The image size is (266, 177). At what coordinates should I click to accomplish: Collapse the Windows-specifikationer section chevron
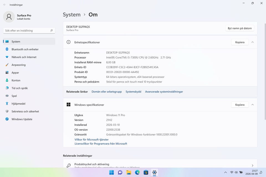tap(252, 105)
